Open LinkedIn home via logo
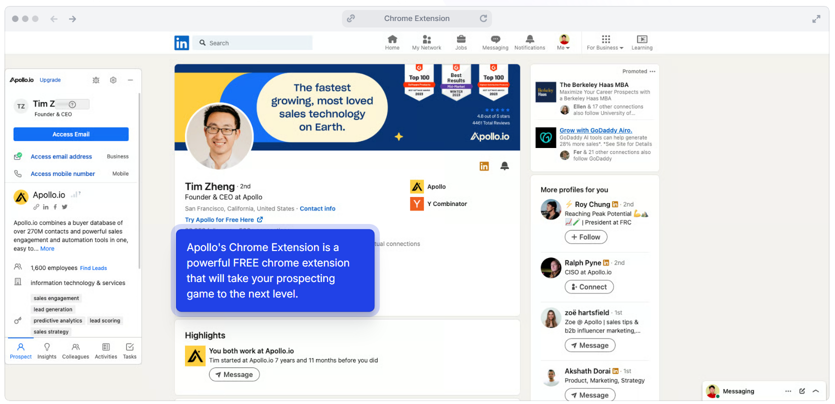 pyautogui.click(x=181, y=43)
